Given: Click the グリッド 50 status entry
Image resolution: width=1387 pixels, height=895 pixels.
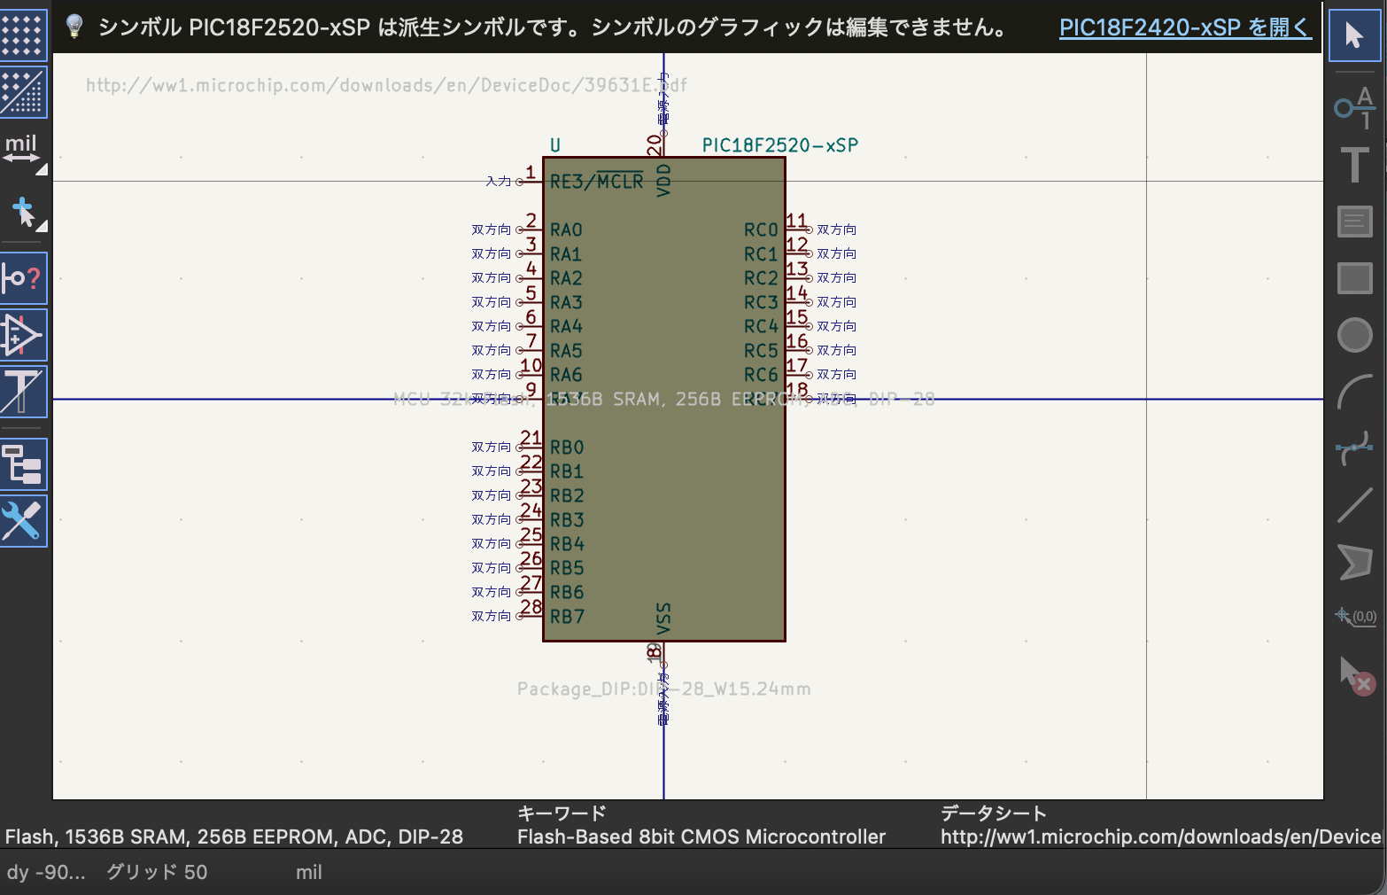Looking at the screenshot, I should click(157, 872).
